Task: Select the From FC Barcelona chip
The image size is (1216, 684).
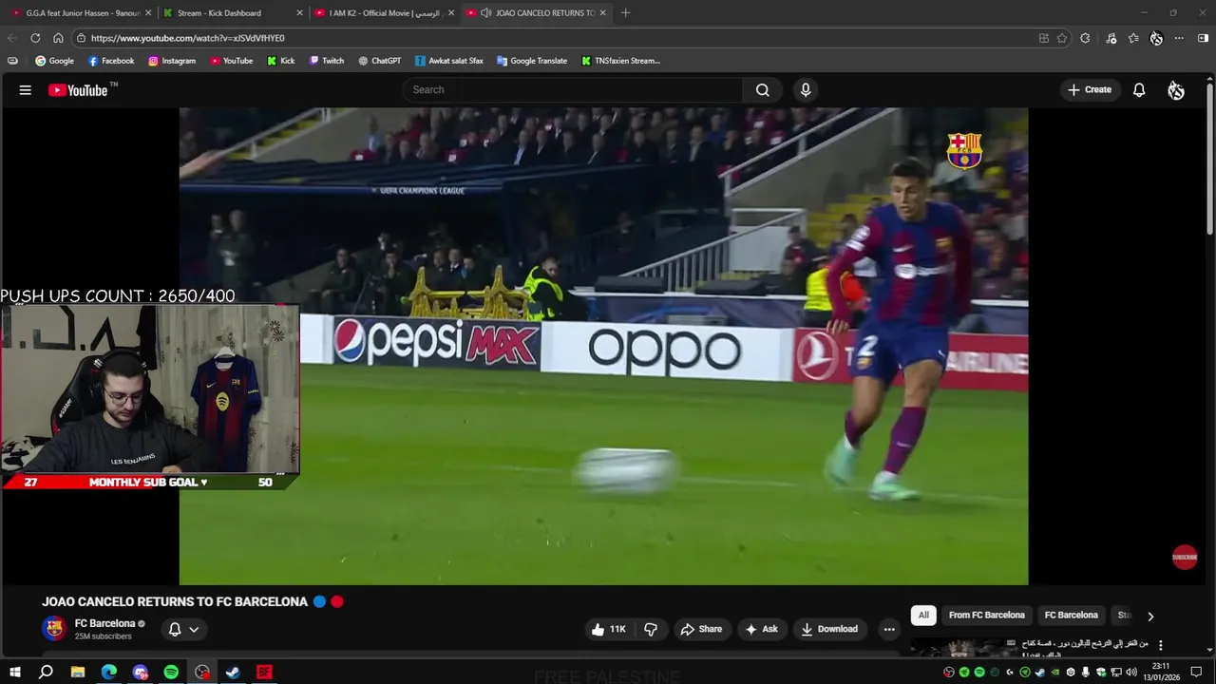Action: 986,615
